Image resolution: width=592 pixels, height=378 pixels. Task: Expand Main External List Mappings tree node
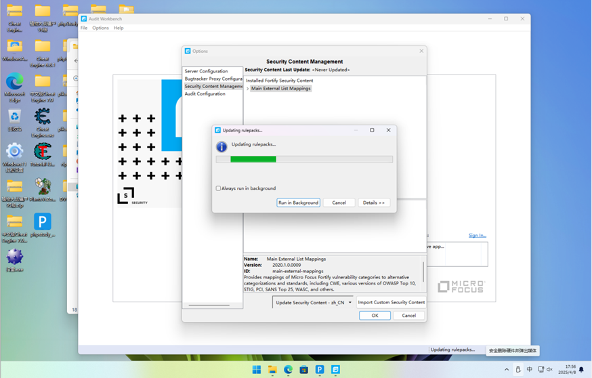click(248, 89)
